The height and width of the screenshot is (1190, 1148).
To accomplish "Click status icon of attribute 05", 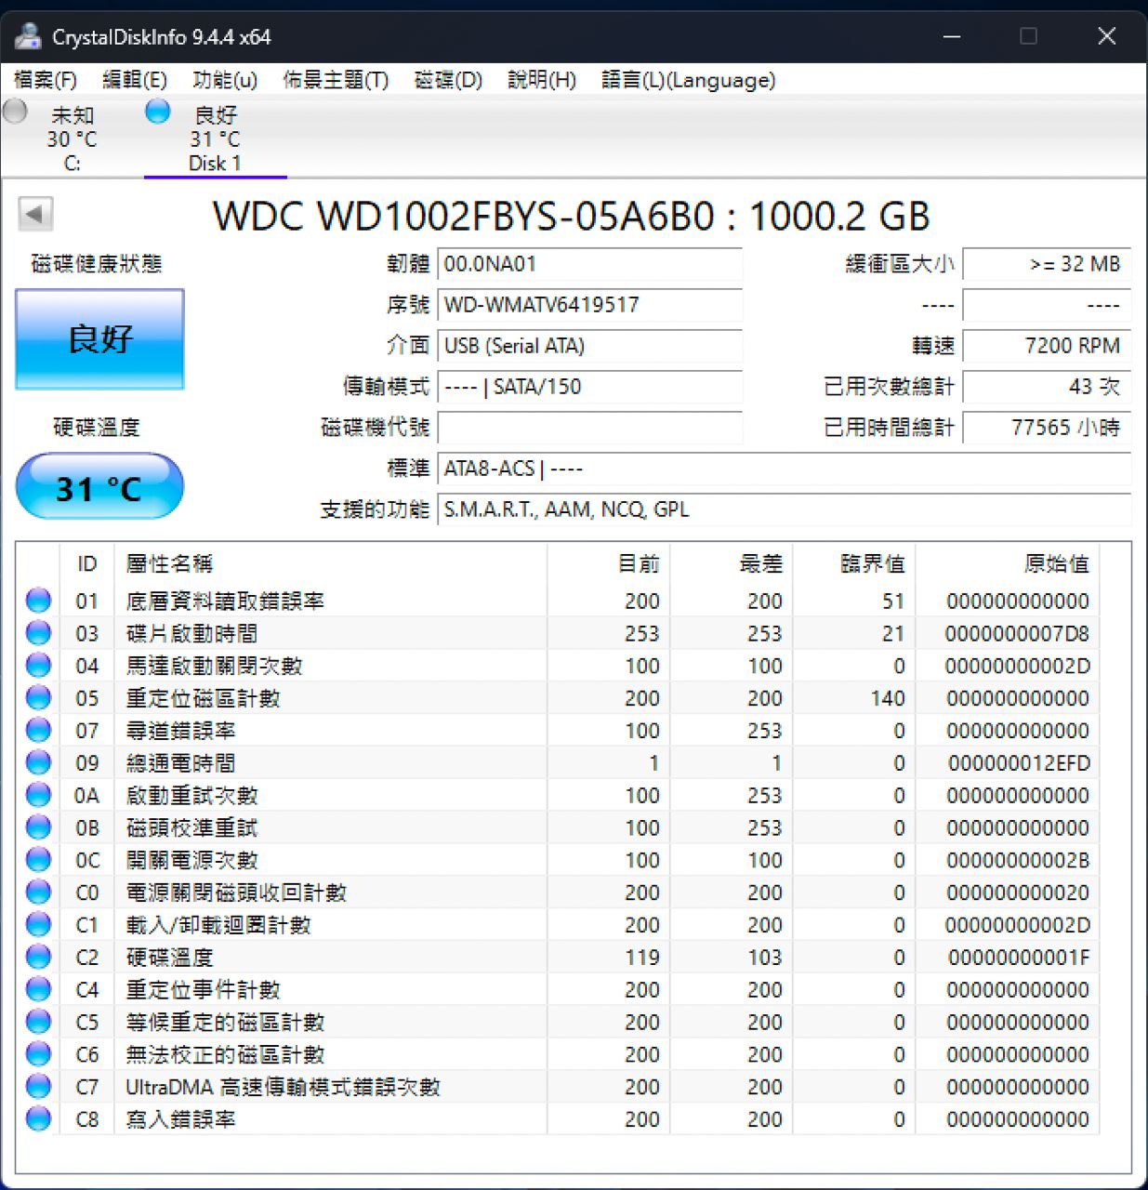I will (38, 697).
